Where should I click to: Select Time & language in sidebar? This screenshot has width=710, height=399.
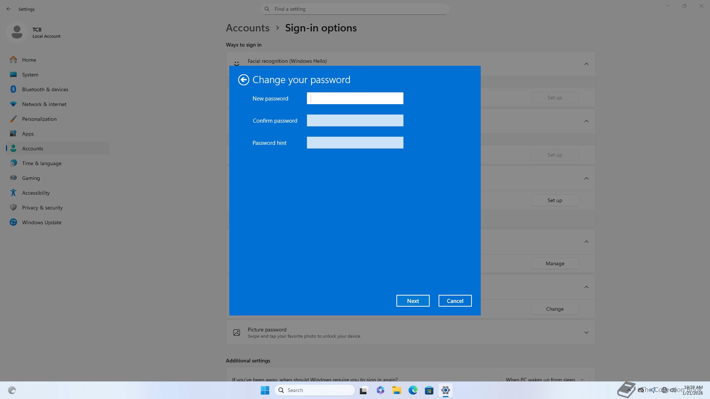[x=41, y=163]
